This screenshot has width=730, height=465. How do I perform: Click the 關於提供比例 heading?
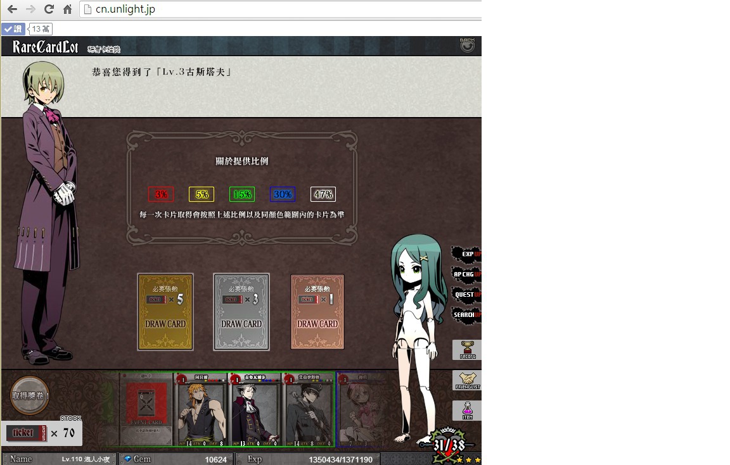(241, 161)
